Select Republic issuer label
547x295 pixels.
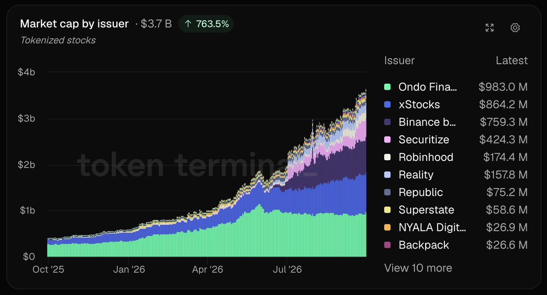[421, 192]
